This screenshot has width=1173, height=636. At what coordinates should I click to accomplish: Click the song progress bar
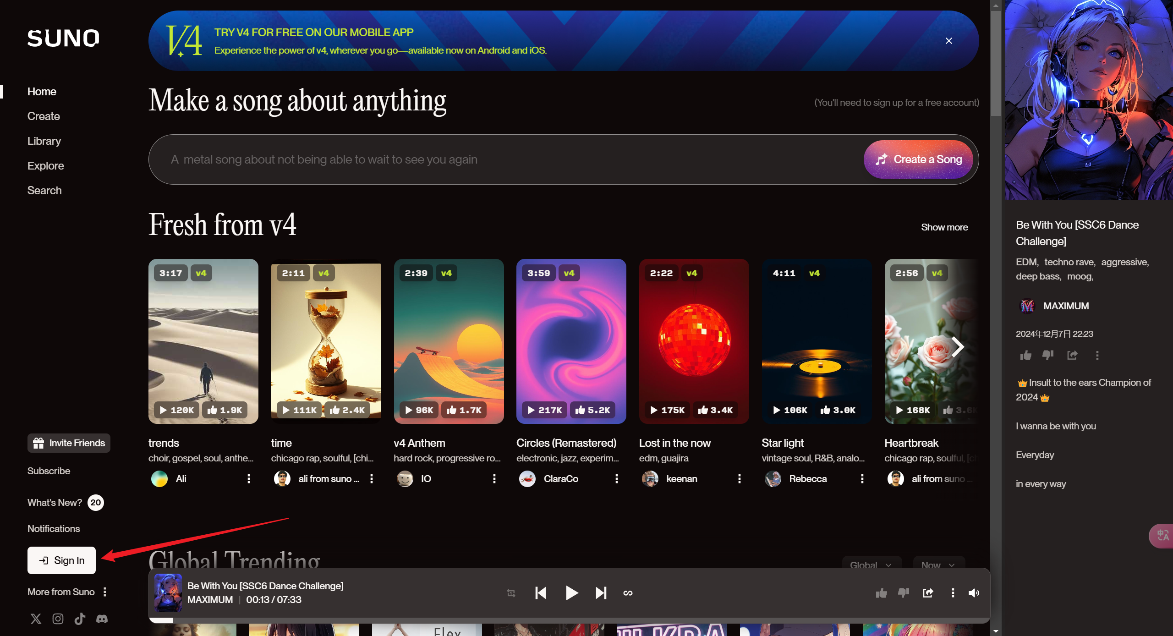(x=568, y=620)
